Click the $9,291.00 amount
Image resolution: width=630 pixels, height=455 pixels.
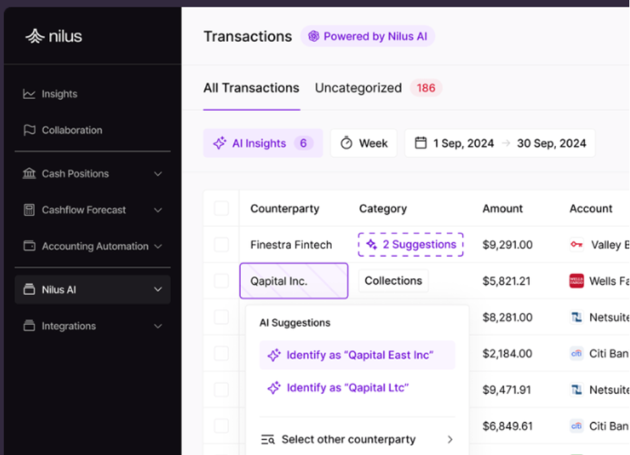click(x=508, y=244)
